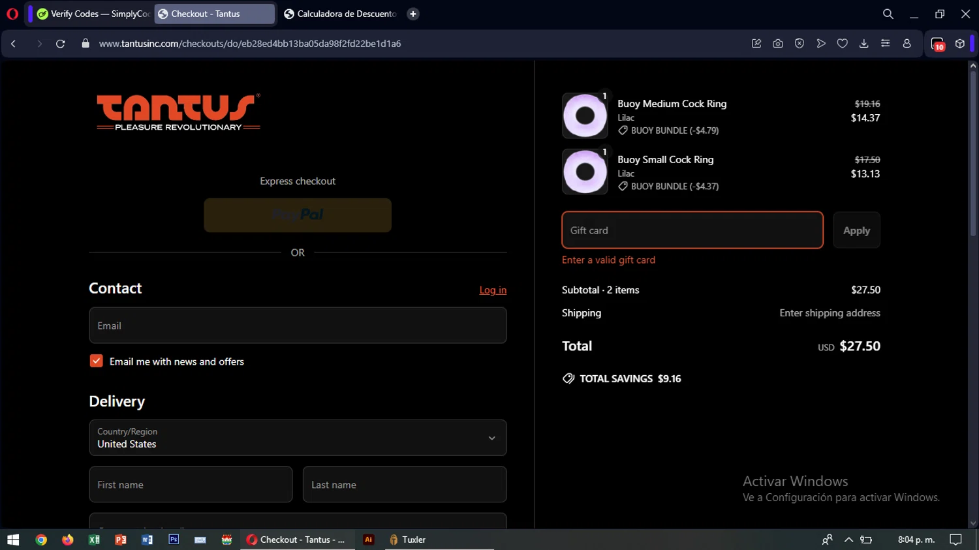The image size is (979, 550).
Task: Click 'BUOY BUNDLE (-$4.79)' discount text
Action: tap(675, 130)
